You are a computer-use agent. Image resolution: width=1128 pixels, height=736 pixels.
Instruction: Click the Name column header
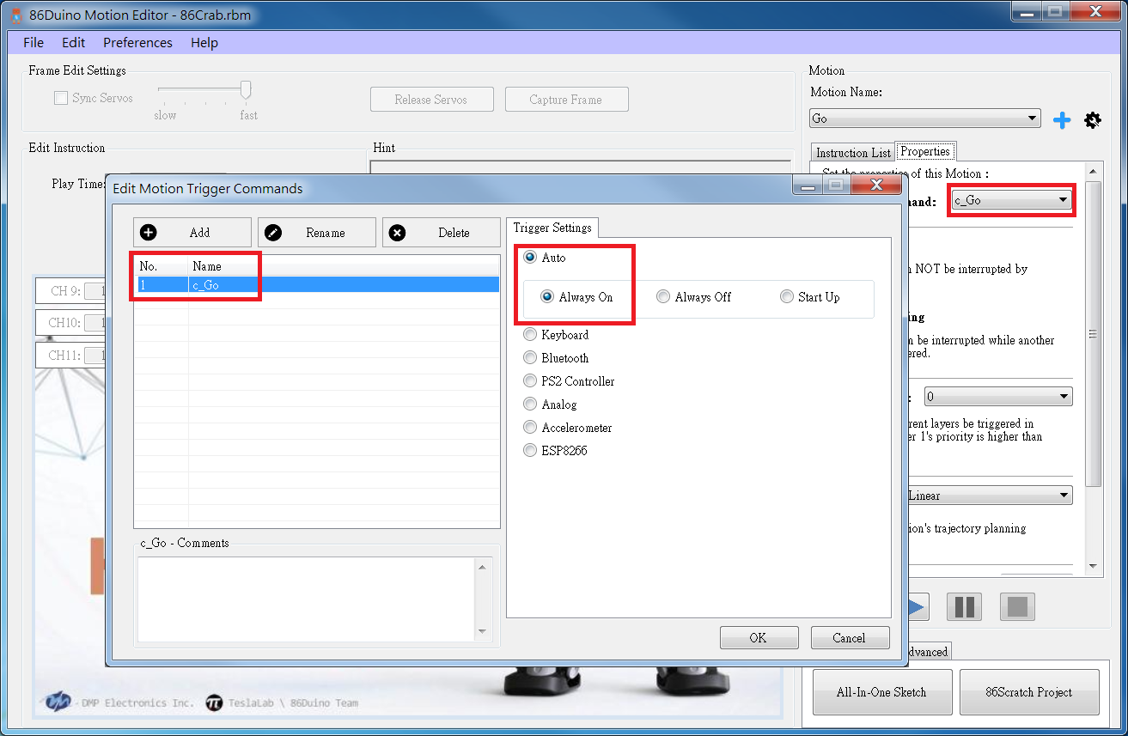344,266
